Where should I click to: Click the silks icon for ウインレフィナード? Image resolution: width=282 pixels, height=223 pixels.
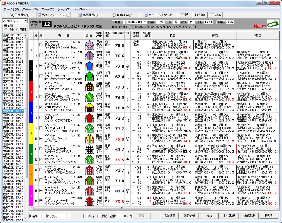(90, 201)
